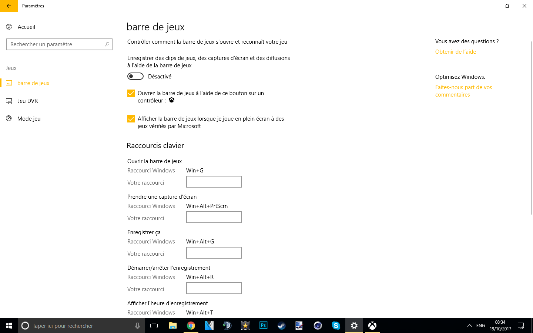Open Photoshop from the taskbar

tap(264, 326)
